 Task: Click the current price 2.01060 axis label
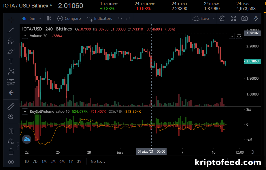pyautogui.click(x=252, y=61)
